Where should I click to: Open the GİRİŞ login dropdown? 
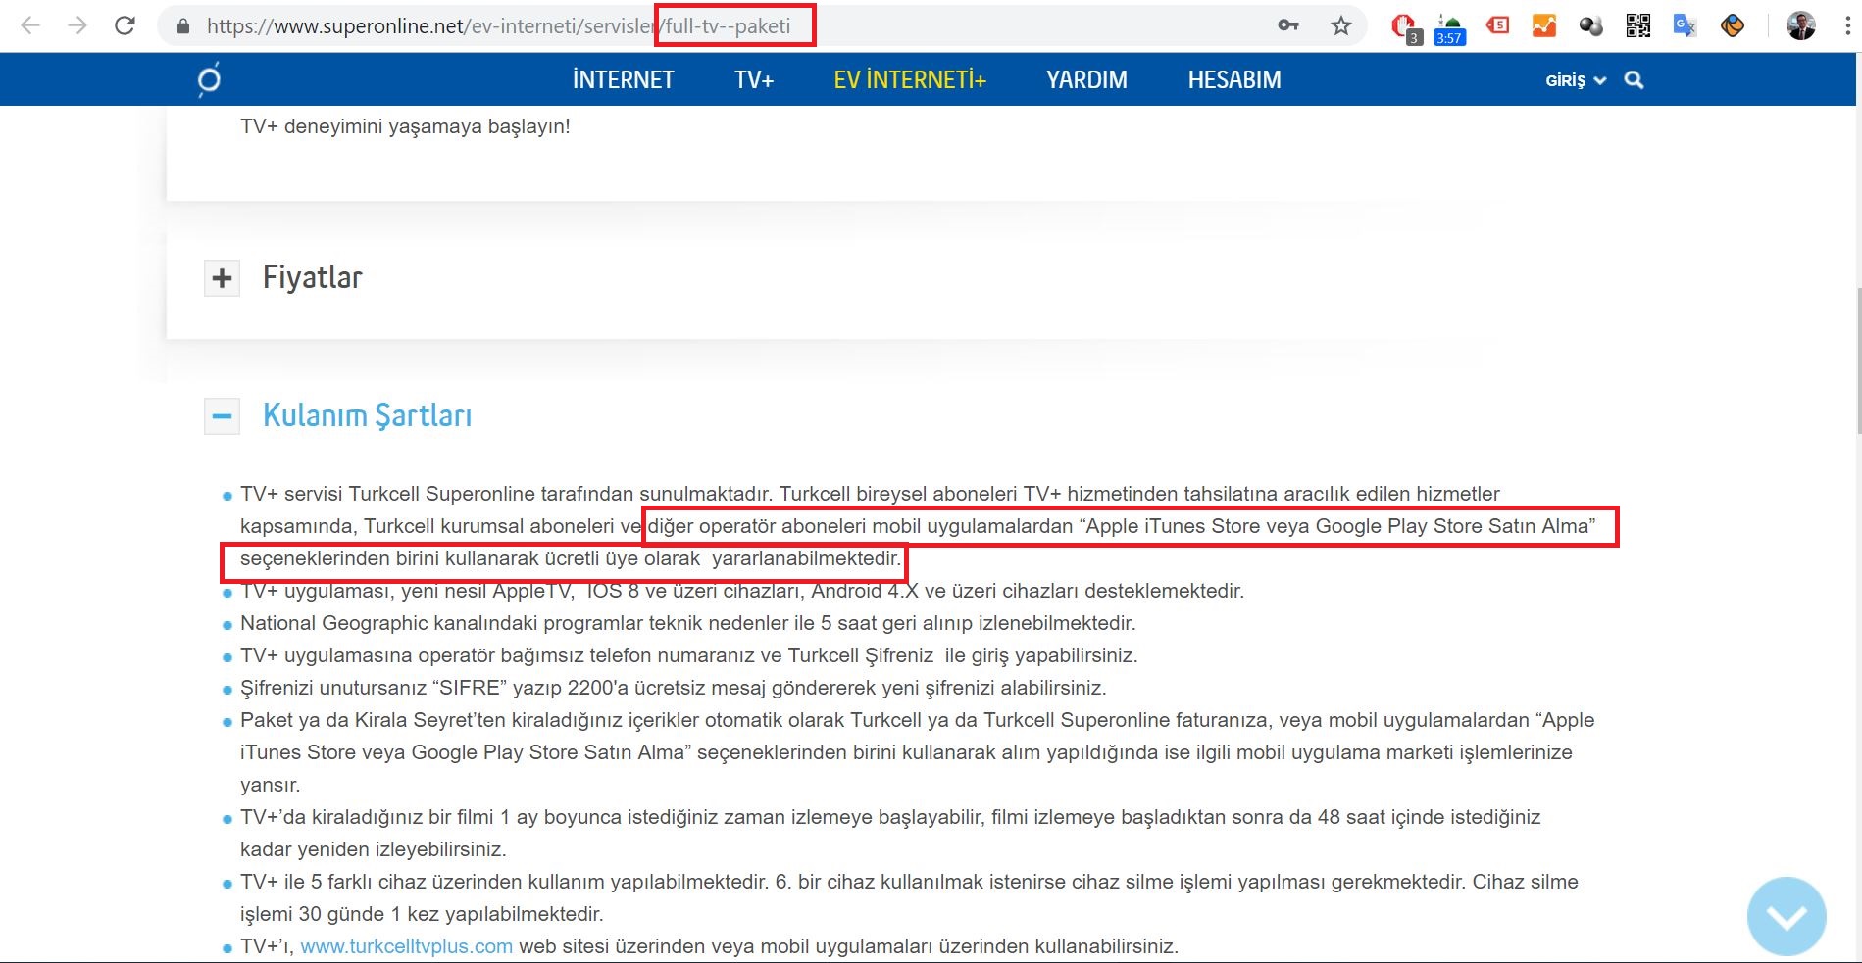pos(1576,80)
